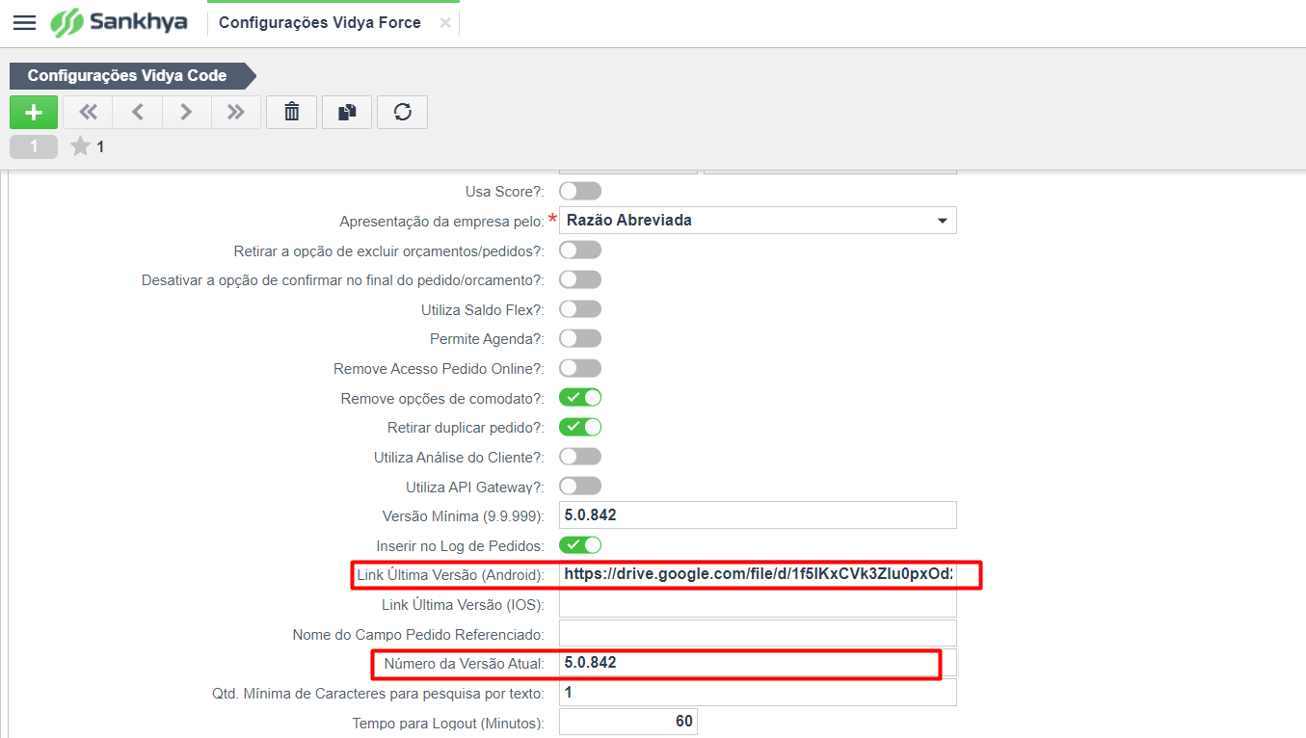Enable the Permite Agenda switch
The width and height of the screenshot is (1306, 738).
580,338
